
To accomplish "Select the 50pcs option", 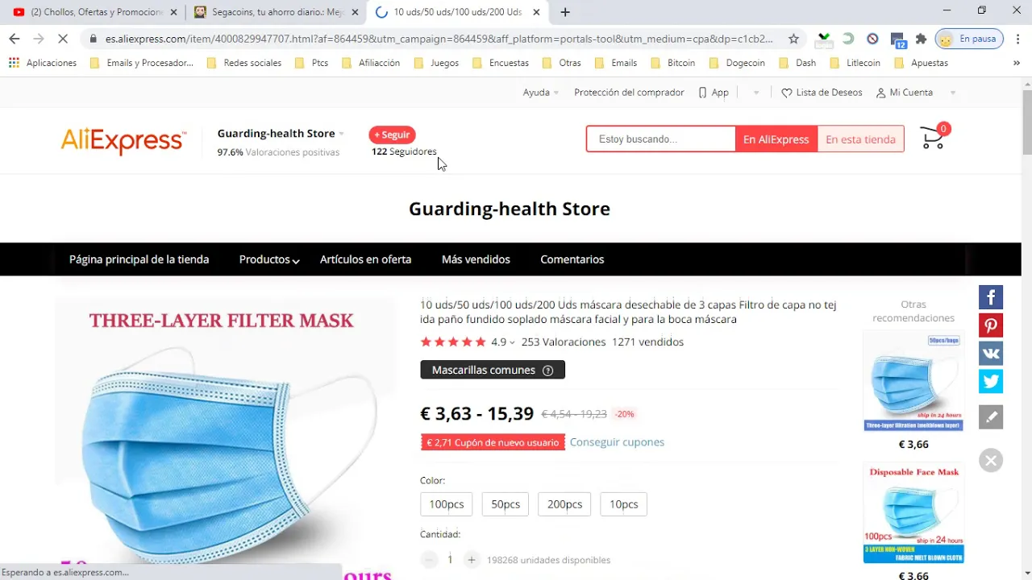I will (x=506, y=504).
